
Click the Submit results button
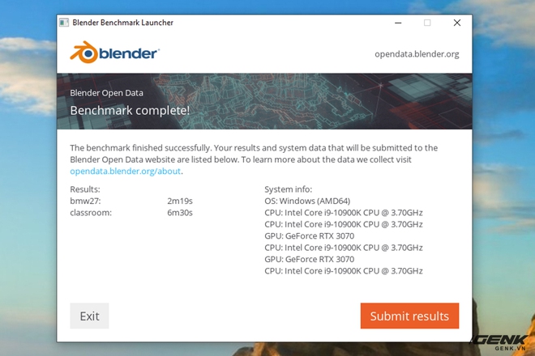409,316
